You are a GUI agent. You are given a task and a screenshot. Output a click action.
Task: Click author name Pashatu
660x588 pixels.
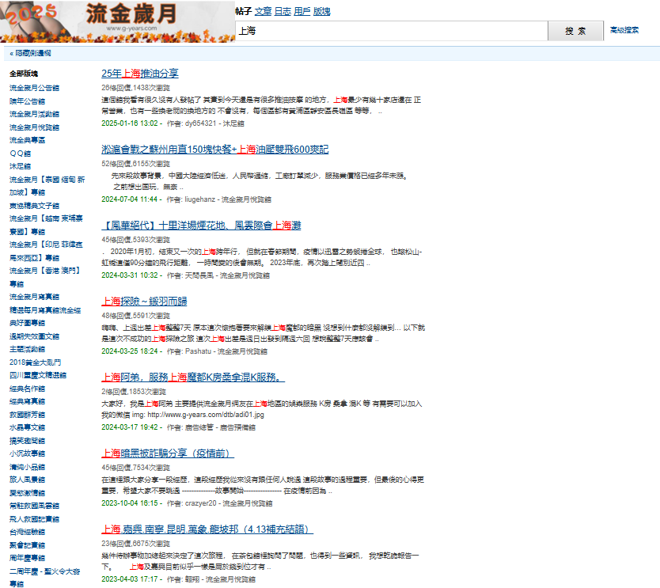[x=198, y=351]
